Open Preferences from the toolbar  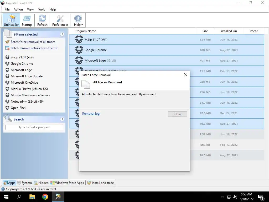[x=60, y=20]
